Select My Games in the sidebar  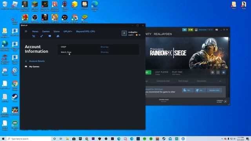point(34,67)
